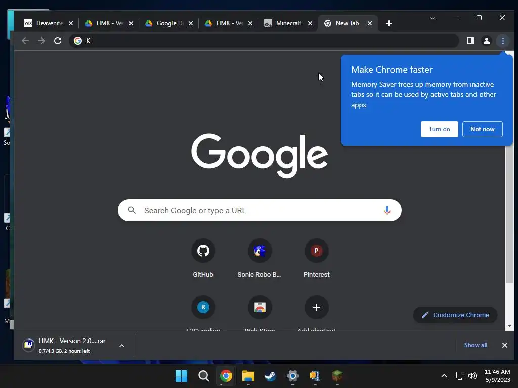Show all downloads
Screen dimensions: 518x388
coord(476,345)
